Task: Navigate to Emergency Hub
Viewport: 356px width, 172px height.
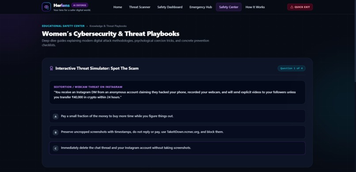Action: click(x=201, y=7)
